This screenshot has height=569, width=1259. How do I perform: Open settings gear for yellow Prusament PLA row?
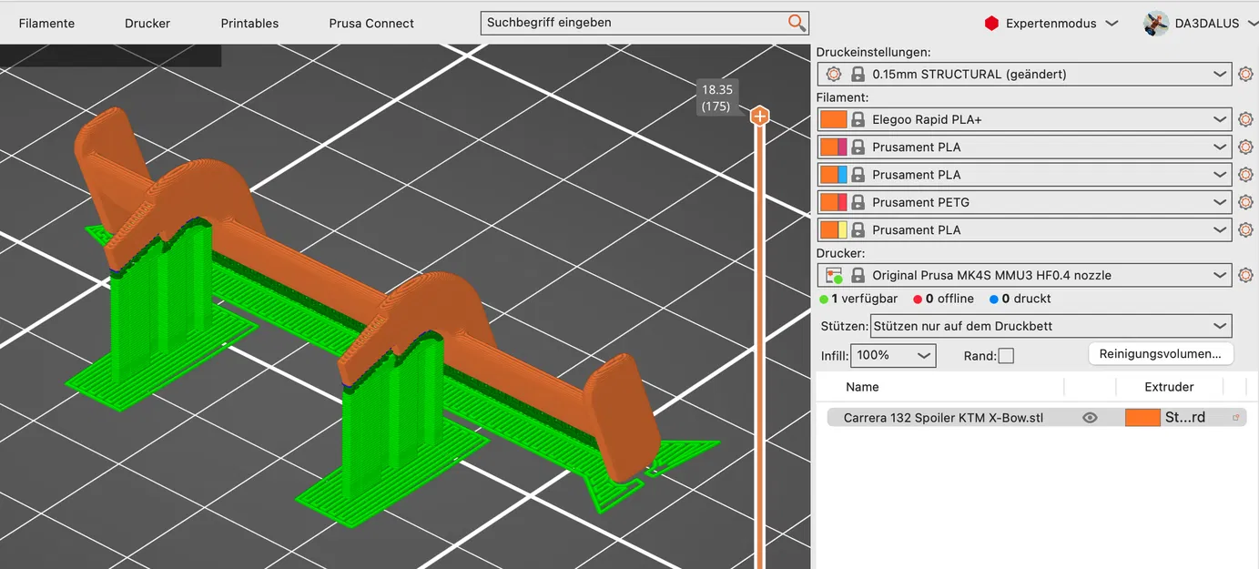point(1245,229)
